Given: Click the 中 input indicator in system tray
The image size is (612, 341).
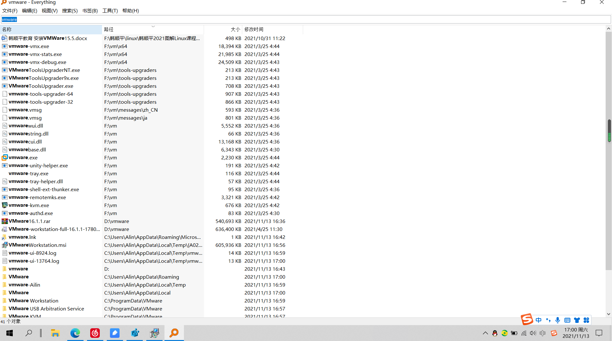Looking at the screenshot, I should 543,333.
